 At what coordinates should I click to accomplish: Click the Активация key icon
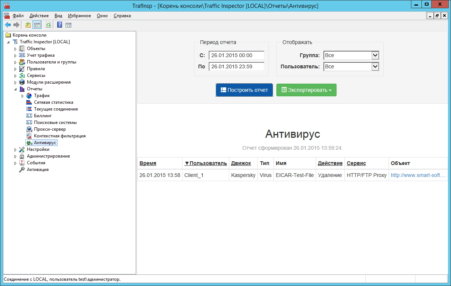pyautogui.click(x=22, y=170)
